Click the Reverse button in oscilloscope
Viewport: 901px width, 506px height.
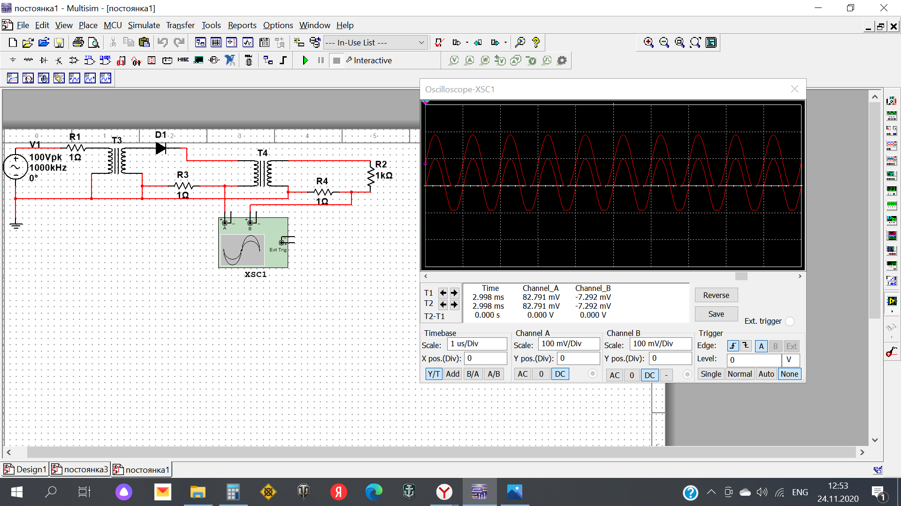click(716, 295)
